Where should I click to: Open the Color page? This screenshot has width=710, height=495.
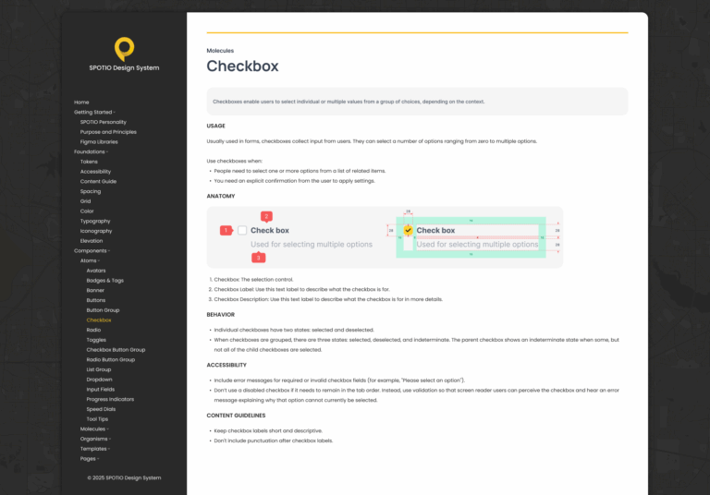click(87, 211)
